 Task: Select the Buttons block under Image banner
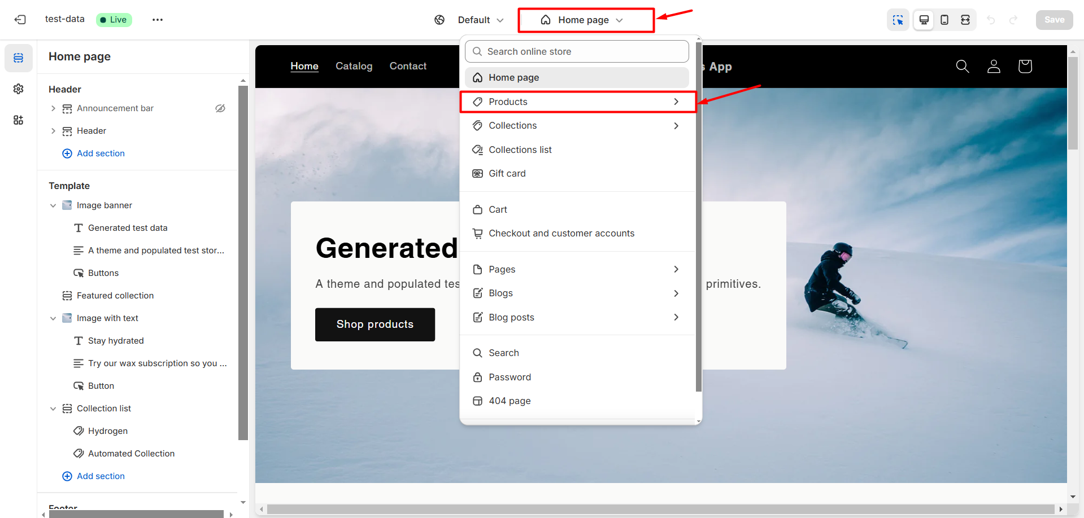pyautogui.click(x=103, y=273)
